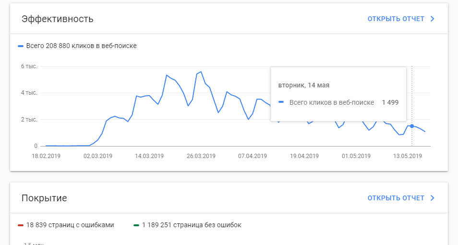Click the 26.03.2019 date on the axis

201,156
